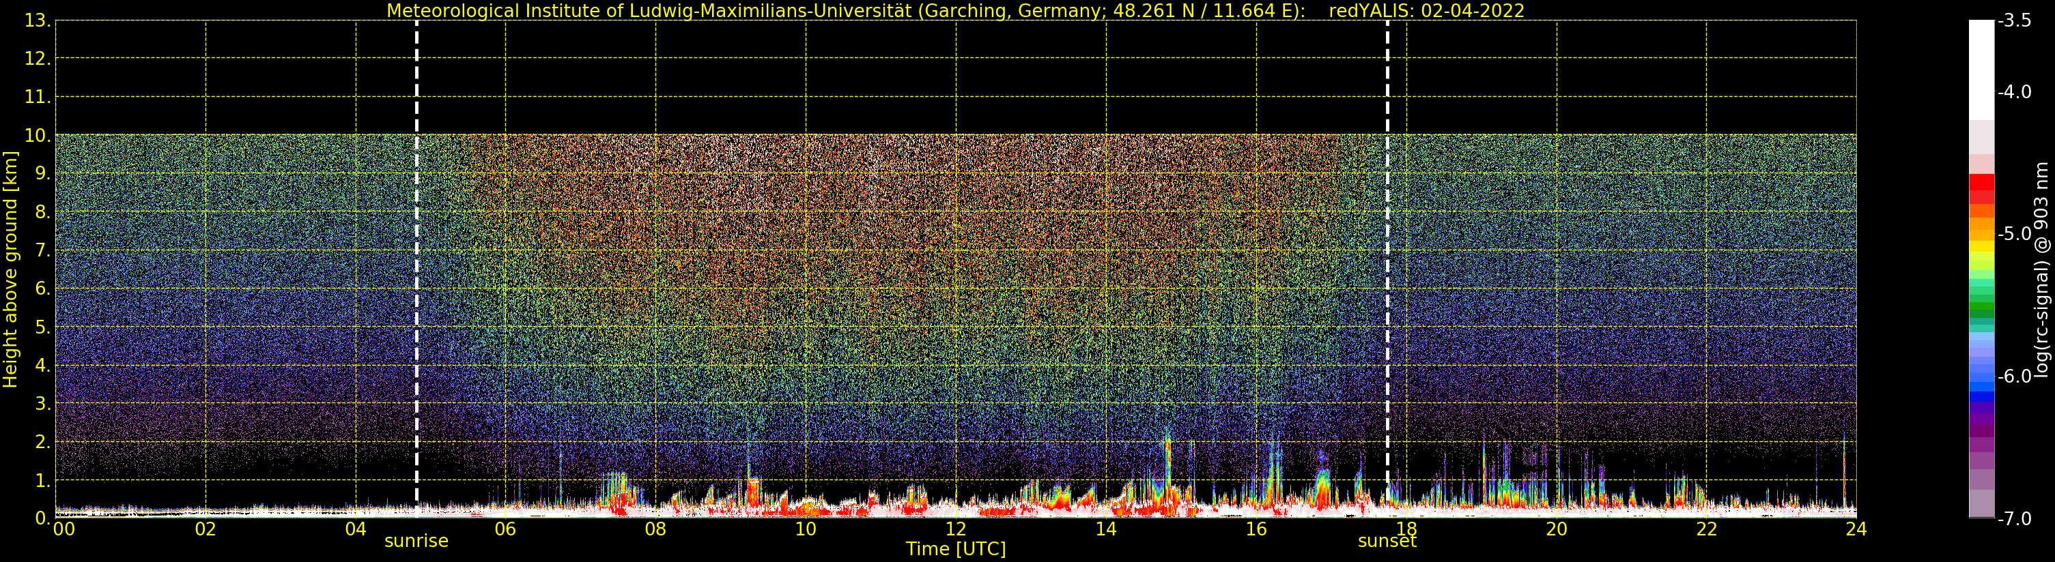The width and height of the screenshot is (2055, 562).
Task: Click the time axis tick label '16'
Action: point(1256,529)
